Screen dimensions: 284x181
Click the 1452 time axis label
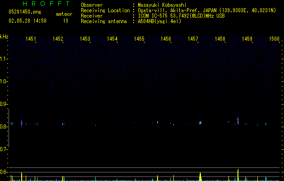pos(58,38)
